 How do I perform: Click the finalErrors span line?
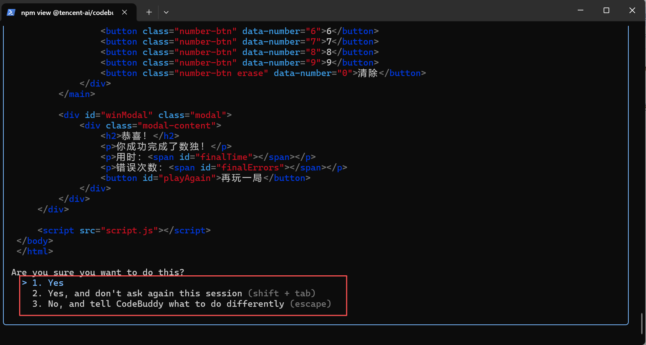[x=224, y=167]
